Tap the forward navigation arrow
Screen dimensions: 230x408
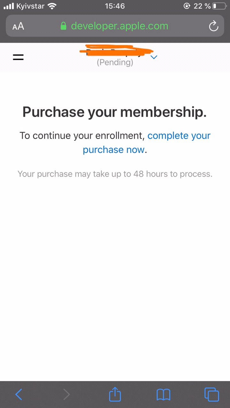(x=66, y=395)
